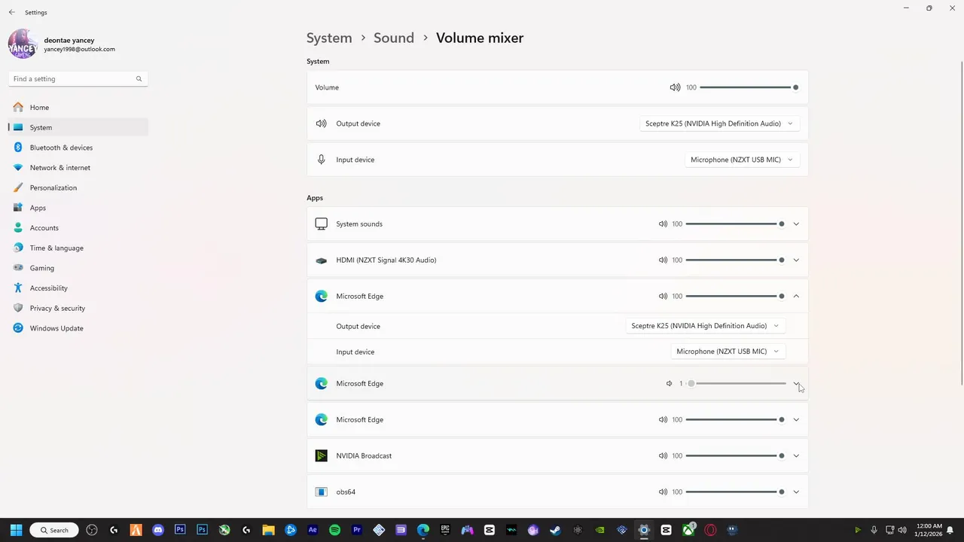Click the search magnifier in Find a setting
The width and height of the screenshot is (964, 542).
[x=139, y=79]
